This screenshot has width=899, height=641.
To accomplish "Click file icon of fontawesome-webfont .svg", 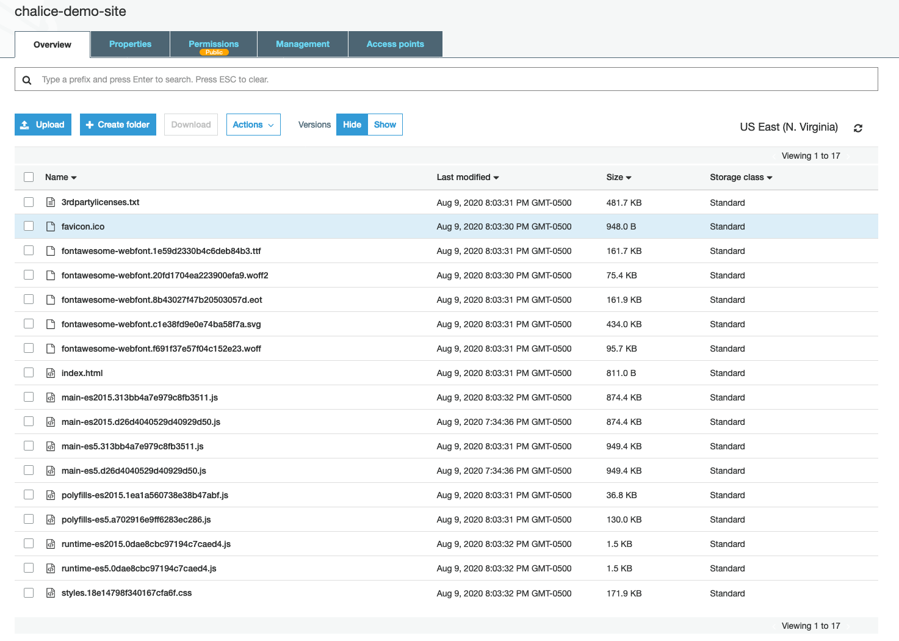I will [51, 324].
